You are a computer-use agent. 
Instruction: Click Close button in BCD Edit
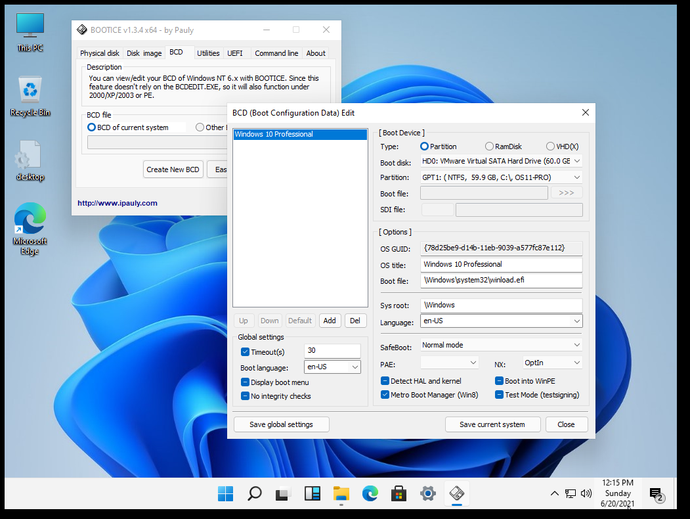click(566, 424)
